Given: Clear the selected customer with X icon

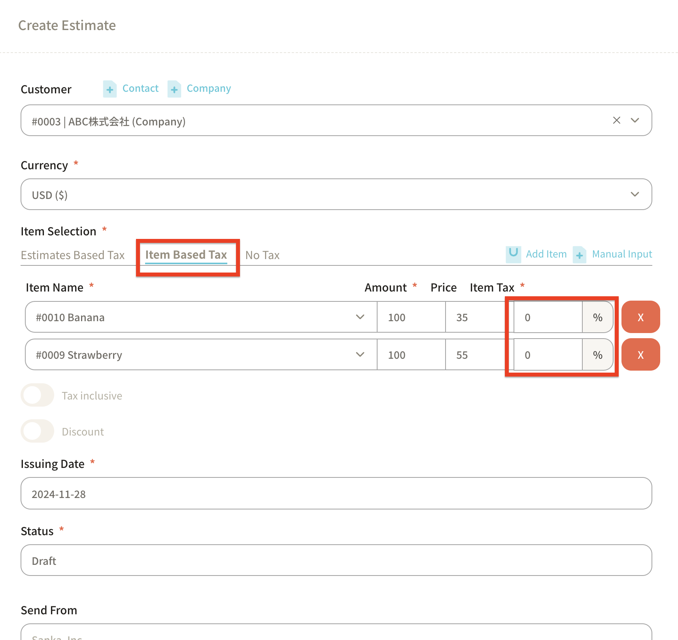Looking at the screenshot, I should tap(616, 120).
